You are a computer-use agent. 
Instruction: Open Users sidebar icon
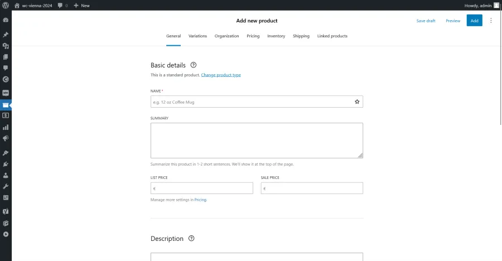tap(6, 176)
